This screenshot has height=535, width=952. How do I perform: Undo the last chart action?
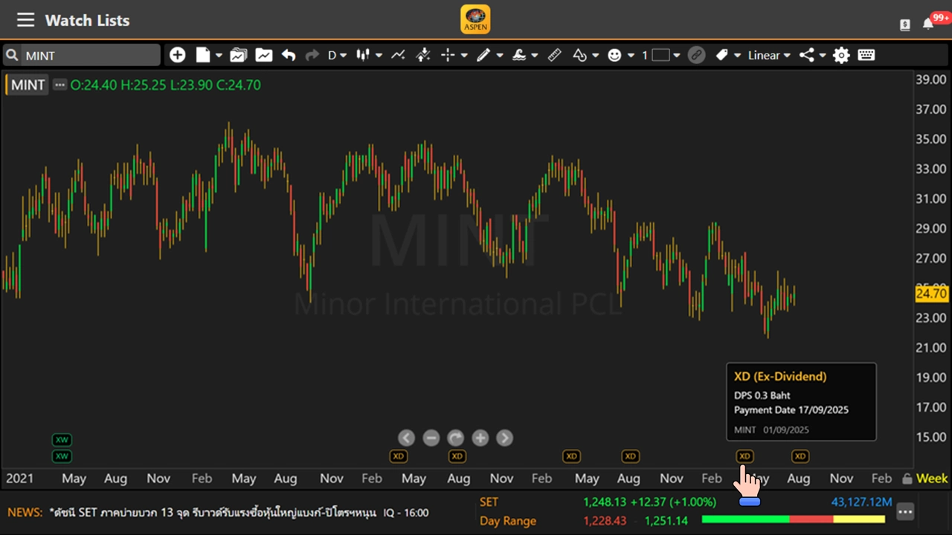tap(289, 55)
